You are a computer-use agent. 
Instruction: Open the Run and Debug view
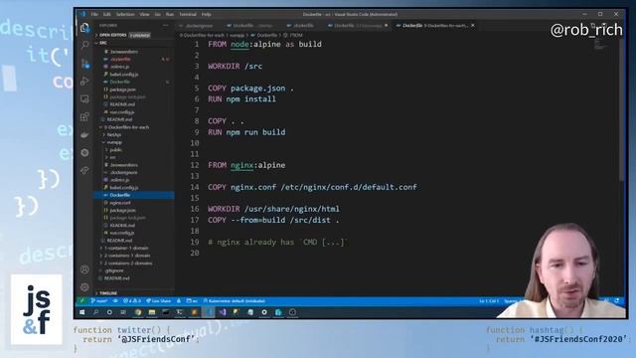(84, 82)
